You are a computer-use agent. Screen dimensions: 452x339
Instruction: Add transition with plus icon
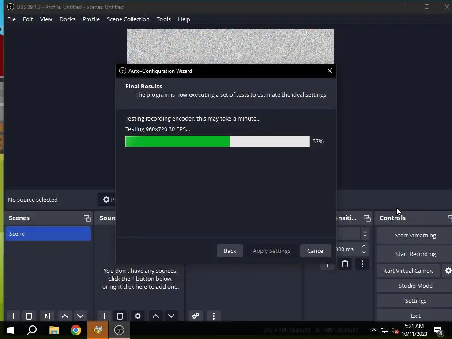pos(327,265)
